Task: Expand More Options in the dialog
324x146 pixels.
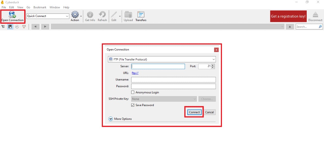Action: 111,119
